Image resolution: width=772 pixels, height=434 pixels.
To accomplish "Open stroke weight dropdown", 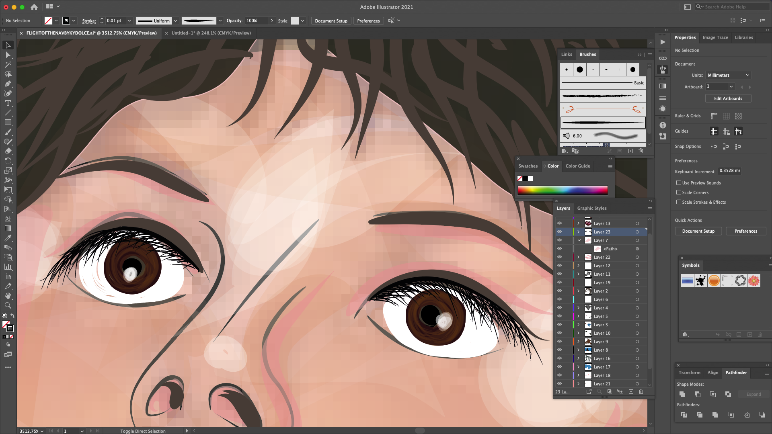I will tap(129, 21).
